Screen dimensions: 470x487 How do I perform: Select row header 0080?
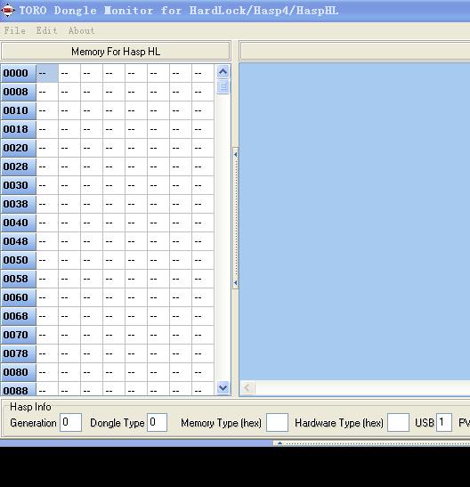pos(19,372)
